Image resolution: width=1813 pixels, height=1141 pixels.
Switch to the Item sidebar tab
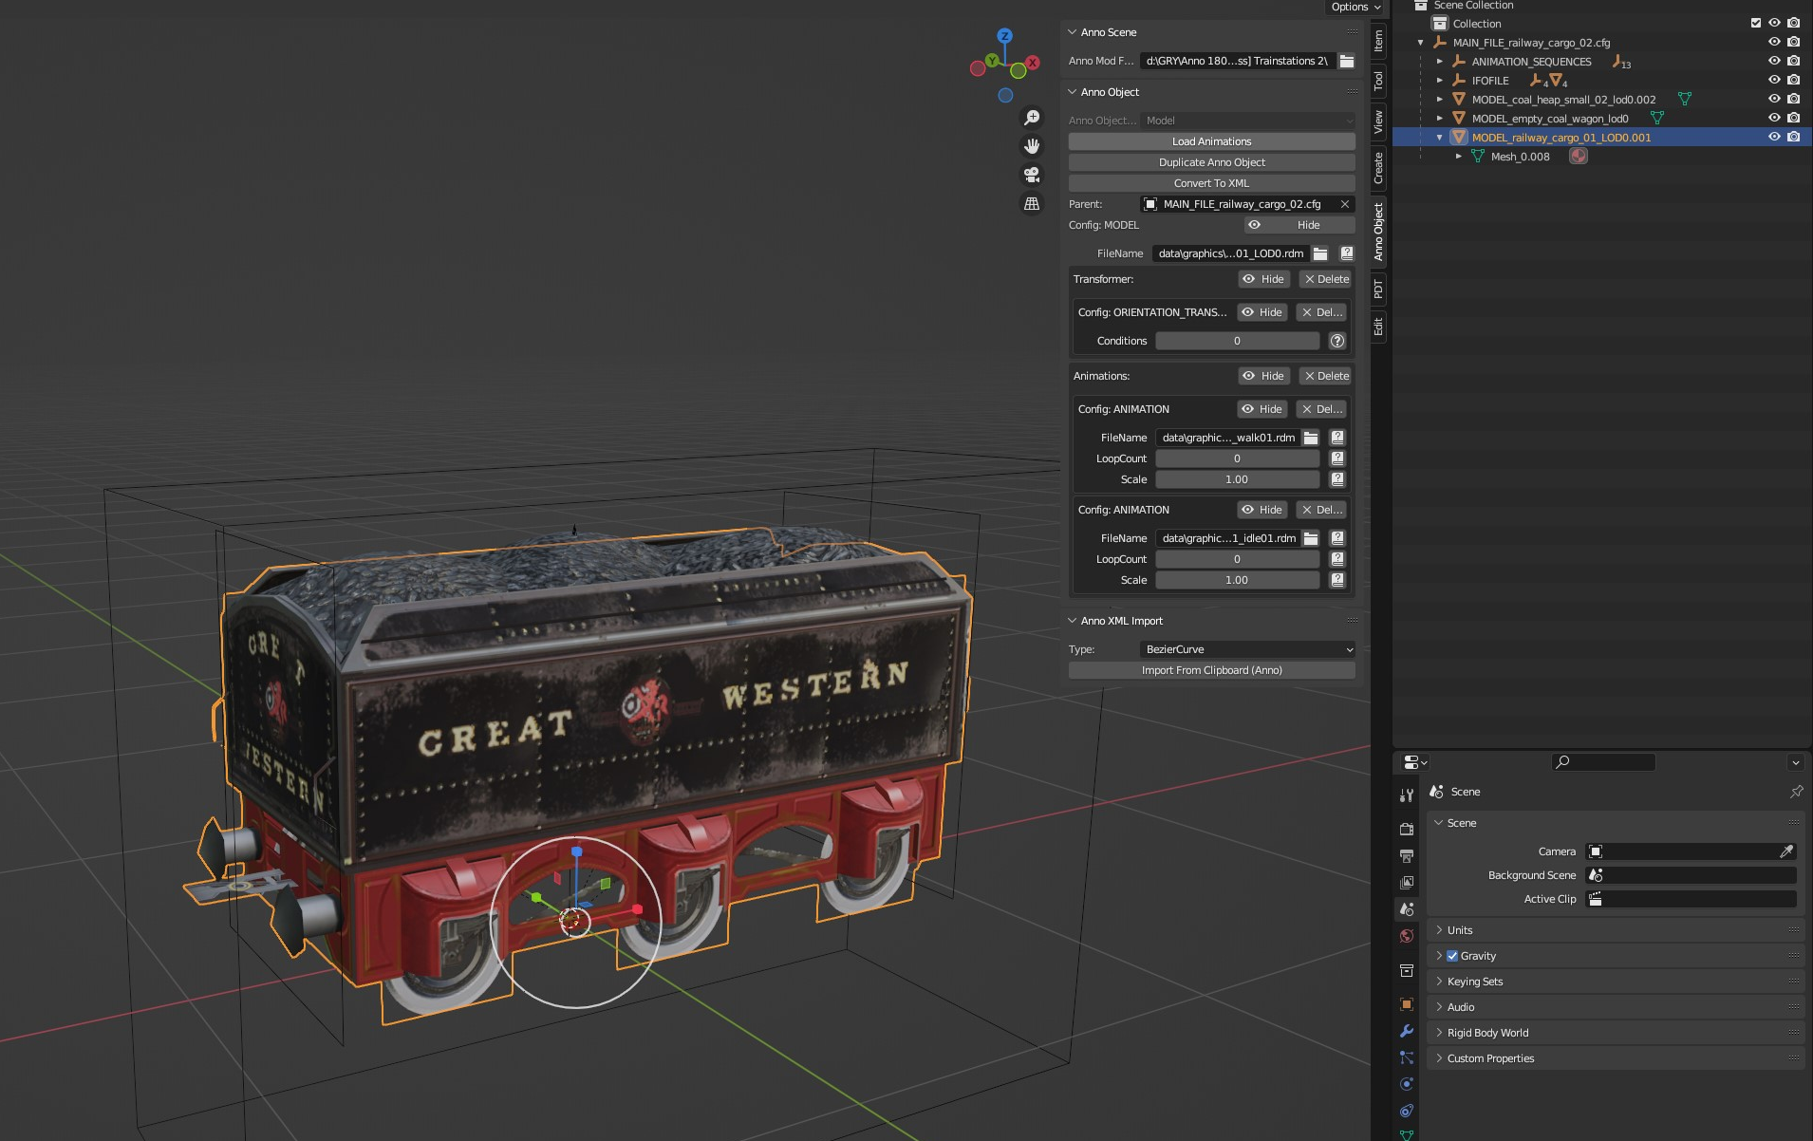[x=1378, y=41]
